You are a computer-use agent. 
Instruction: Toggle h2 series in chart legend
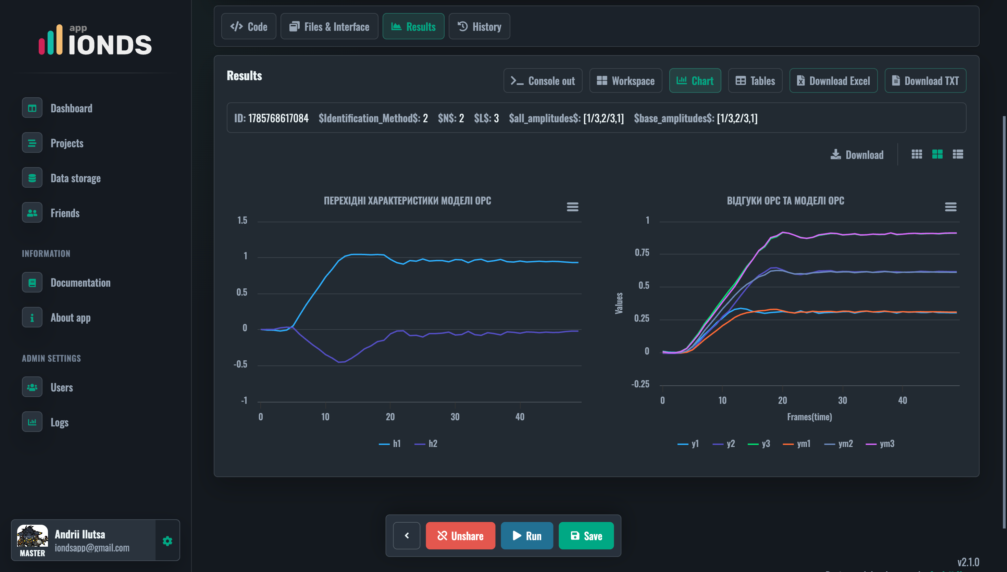pos(426,444)
